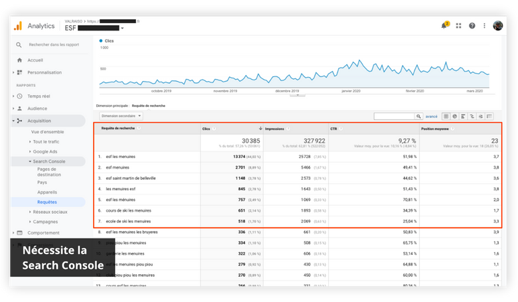Click the table filter input box
Screen dimensions: 518x302
(x=394, y=116)
